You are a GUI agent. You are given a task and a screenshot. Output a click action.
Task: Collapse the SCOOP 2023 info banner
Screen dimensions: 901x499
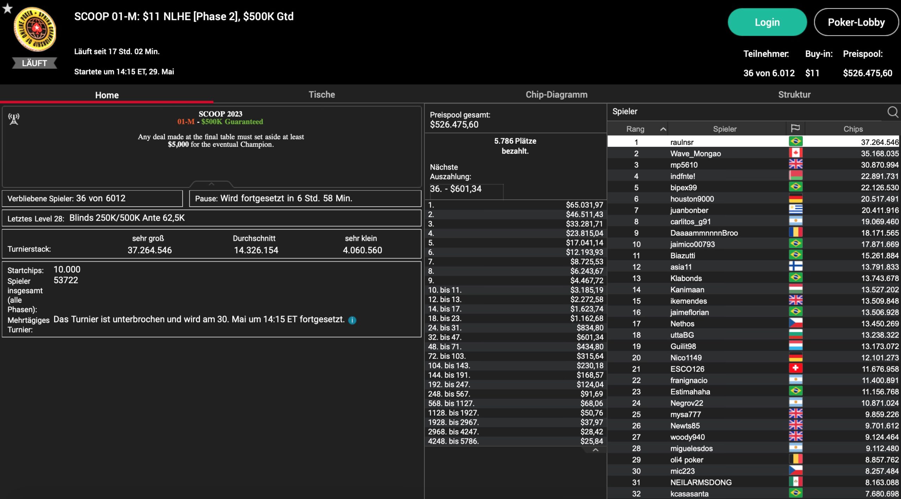pyautogui.click(x=211, y=184)
